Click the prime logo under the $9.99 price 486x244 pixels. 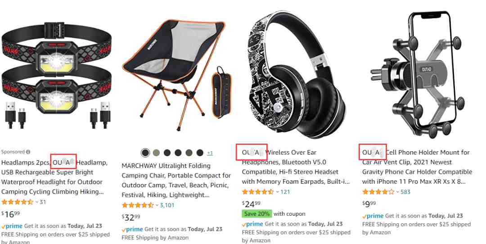click(373, 216)
